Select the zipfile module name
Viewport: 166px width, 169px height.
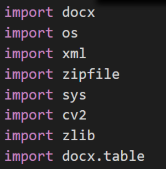pyautogui.click(x=91, y=75)
